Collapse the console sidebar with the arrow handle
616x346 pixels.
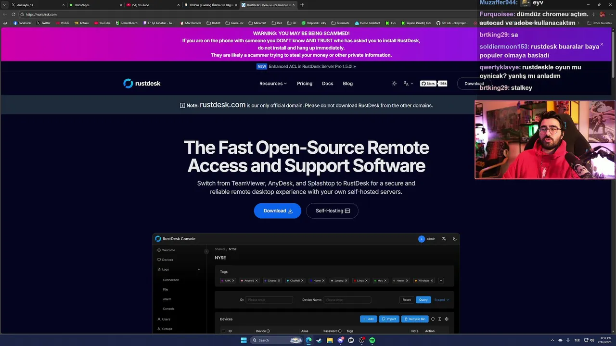(206, 251)
